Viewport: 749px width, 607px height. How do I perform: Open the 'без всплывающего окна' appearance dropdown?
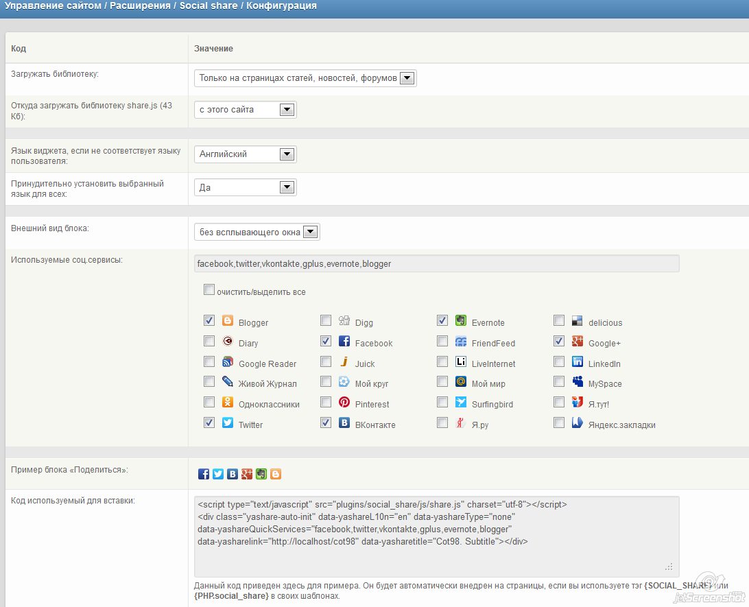click(x=257, y=232)
